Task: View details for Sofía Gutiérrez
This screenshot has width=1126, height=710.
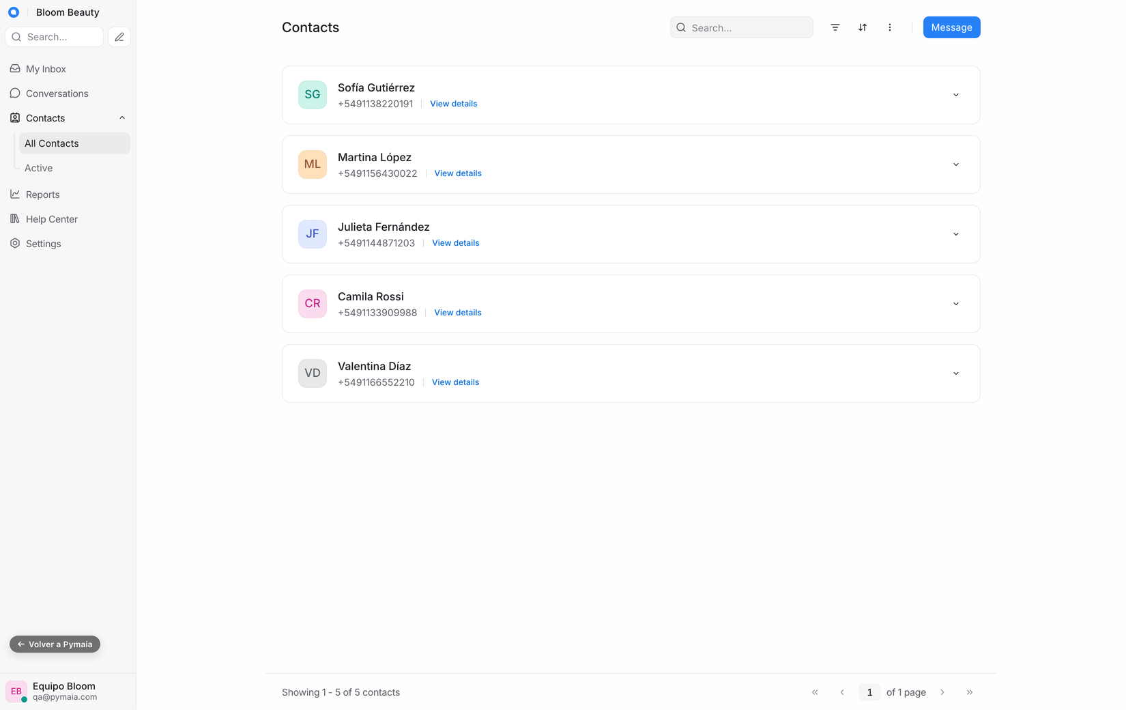Action: coord(454,104)
